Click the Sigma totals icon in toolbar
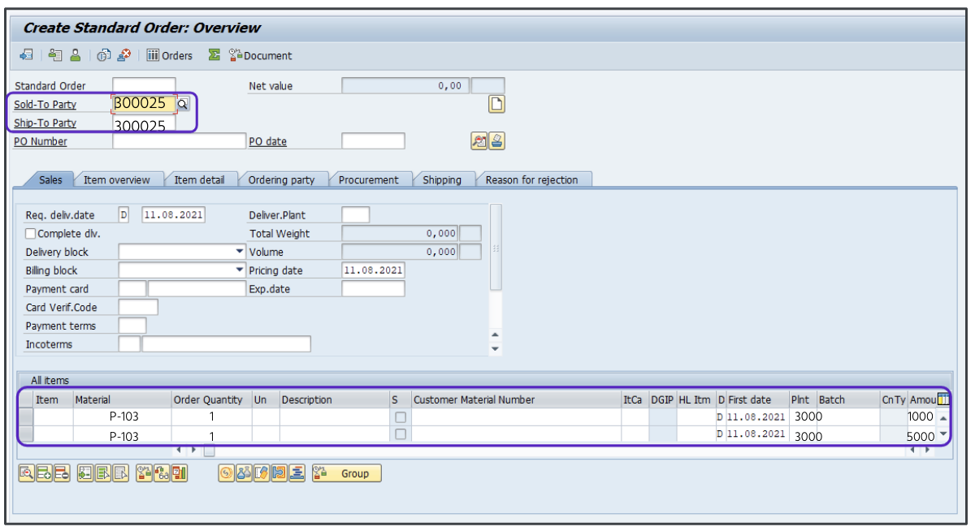975x531 pixels. pyautogui.click(x=214, y=55)
